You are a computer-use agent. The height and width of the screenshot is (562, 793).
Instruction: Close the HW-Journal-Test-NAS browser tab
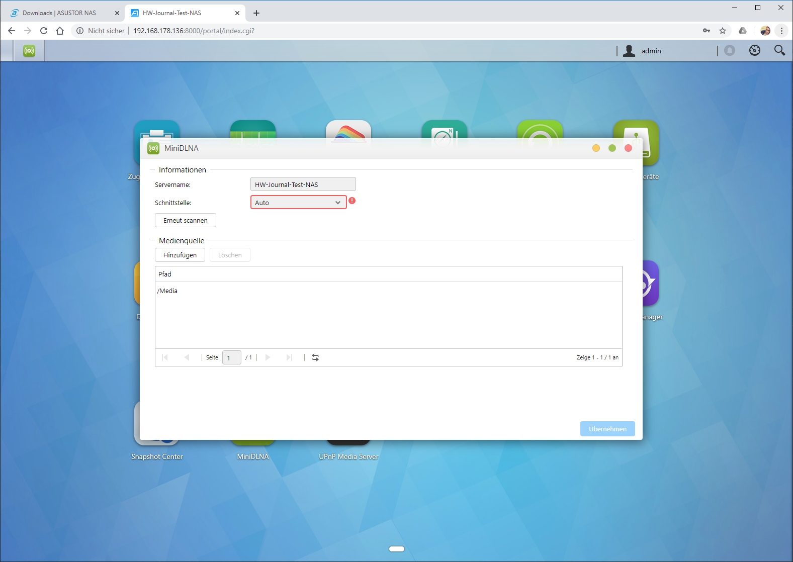[x=237, y=13]
